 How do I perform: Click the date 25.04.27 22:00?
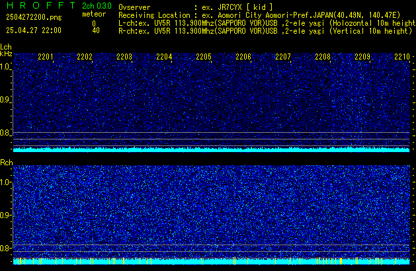(34, 30)
